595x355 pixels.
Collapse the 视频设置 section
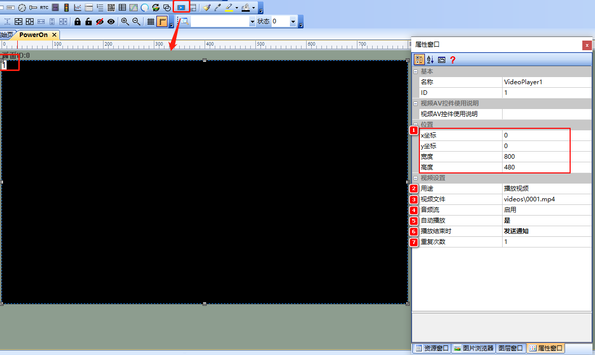(x=415, y=178)
